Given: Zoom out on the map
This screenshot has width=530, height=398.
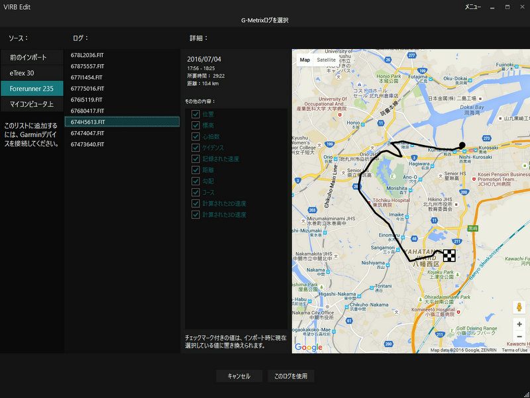Looking at the screenshot, I should 519,336.
